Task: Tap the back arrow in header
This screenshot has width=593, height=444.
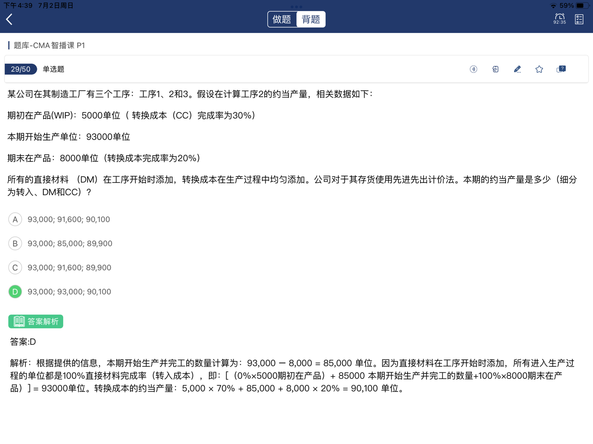Action: [9, 19]
